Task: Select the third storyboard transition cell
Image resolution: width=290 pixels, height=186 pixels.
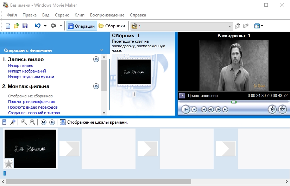Action: pyautogui.click(x=226, y=149)
